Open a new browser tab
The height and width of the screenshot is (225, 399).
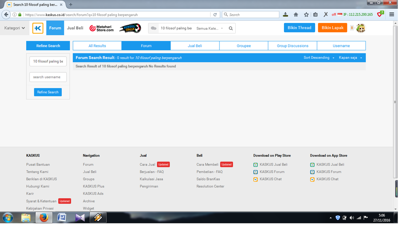71,5
